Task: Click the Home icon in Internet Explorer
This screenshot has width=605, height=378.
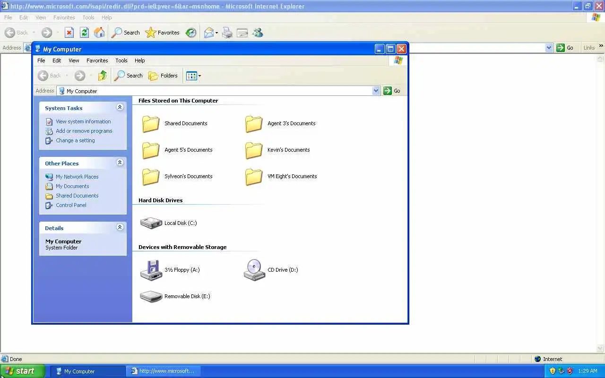Action: [x=99, y=33]
